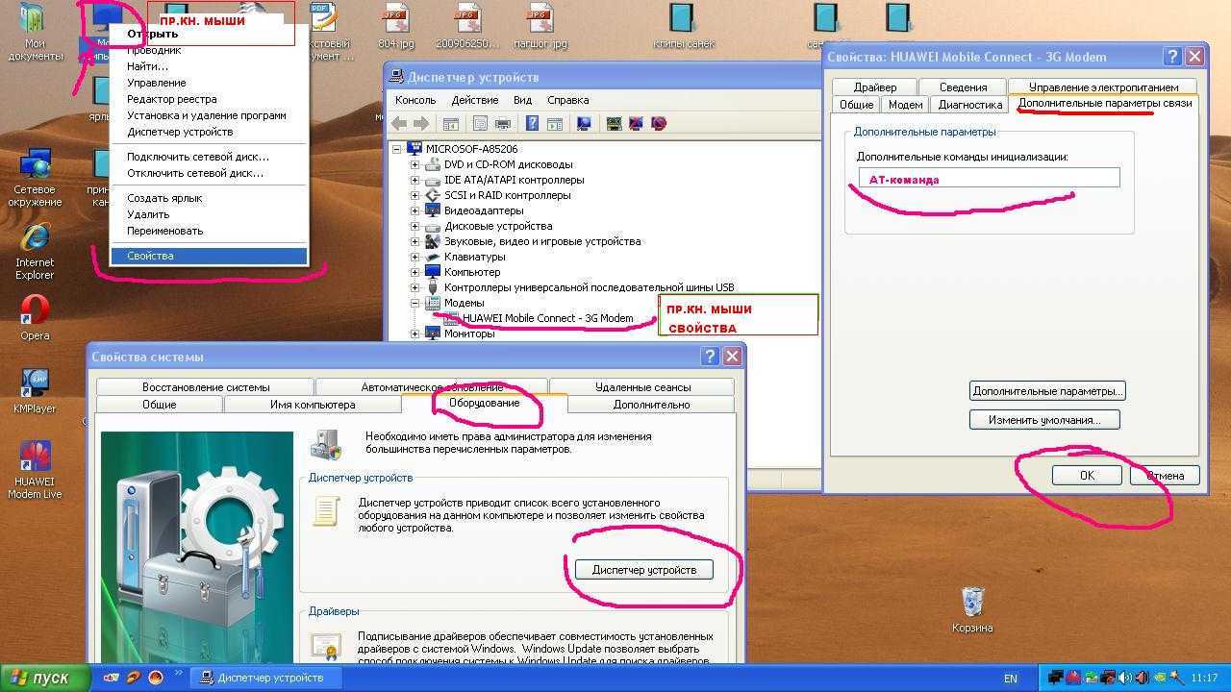Open the Консоль menu in Device Manager
This screenshot has height=692, width=1231.
[x=415, y=100]
